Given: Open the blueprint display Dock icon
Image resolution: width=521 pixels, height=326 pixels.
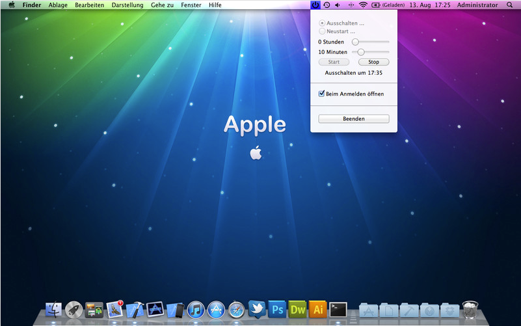Looking at the screenshot, I should [x=155, y=309].
